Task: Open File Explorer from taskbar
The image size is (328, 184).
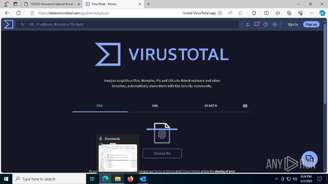Action: click(x=118, y=179)
